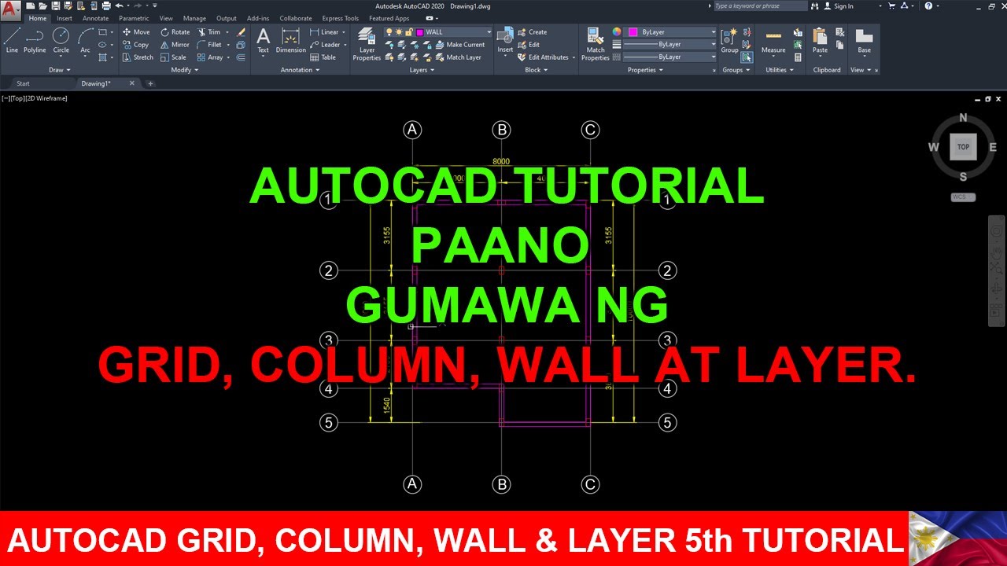Activate the Mirror command

point(175,45)
